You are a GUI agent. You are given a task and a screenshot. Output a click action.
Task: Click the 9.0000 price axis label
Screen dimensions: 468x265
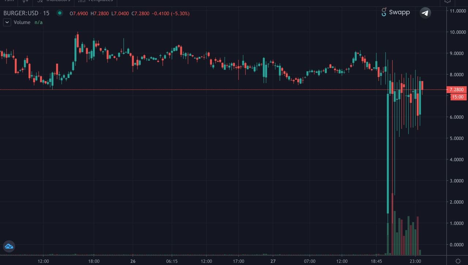point(457,53)
